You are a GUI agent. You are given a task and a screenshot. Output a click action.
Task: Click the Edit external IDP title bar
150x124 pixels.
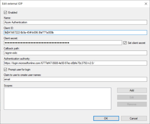[x=62, y=4]
